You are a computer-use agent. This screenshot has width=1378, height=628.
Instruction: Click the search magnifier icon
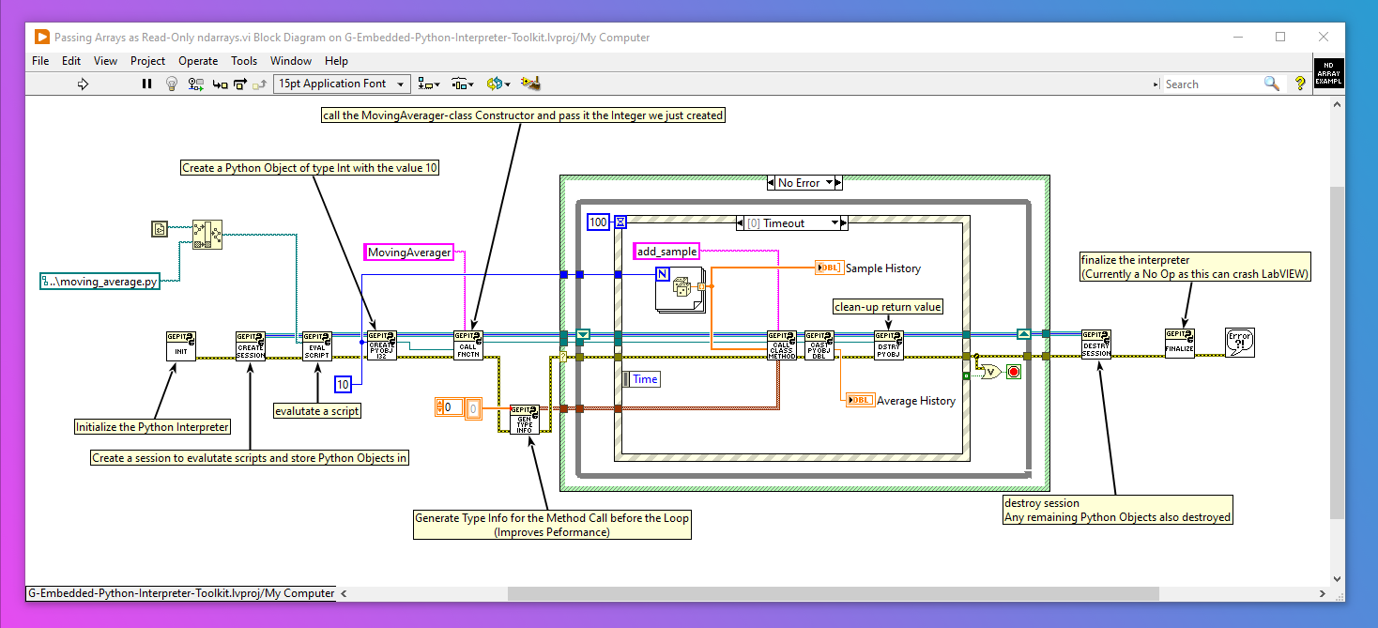pyautogui.click(x=1272, y=84)
